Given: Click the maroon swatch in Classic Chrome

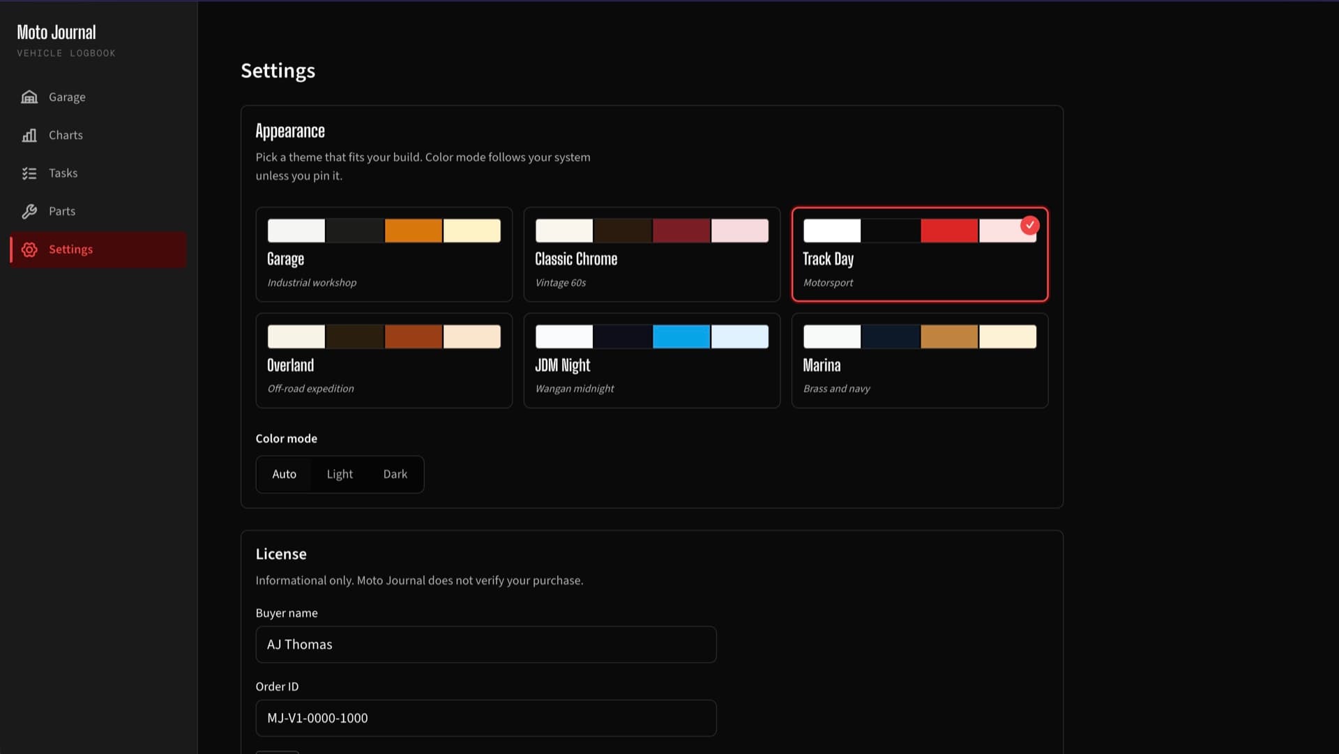Looking at the screenshot, I should point(681,231).
